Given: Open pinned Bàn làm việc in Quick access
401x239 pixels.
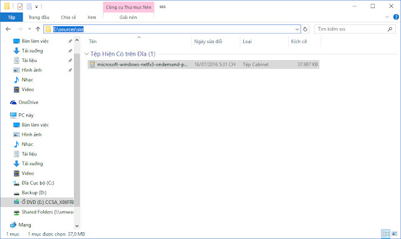Looking at the screenshot, I should [x=35, y=41].
